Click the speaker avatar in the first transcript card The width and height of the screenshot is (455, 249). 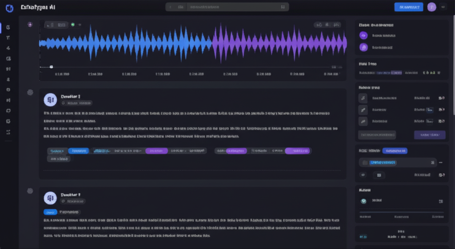[50, 100]
